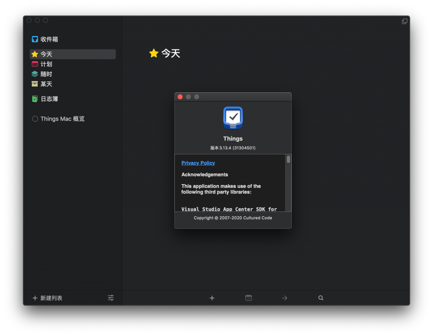Click 新建列表 to create a new list
This screenshot has width=433, height=336.
(x=47, y=298)
